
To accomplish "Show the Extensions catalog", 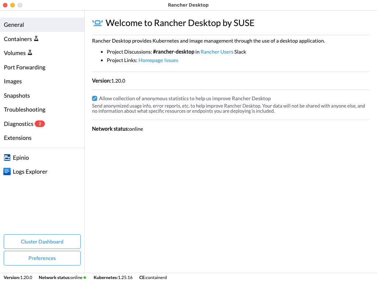I will point(18,138).
